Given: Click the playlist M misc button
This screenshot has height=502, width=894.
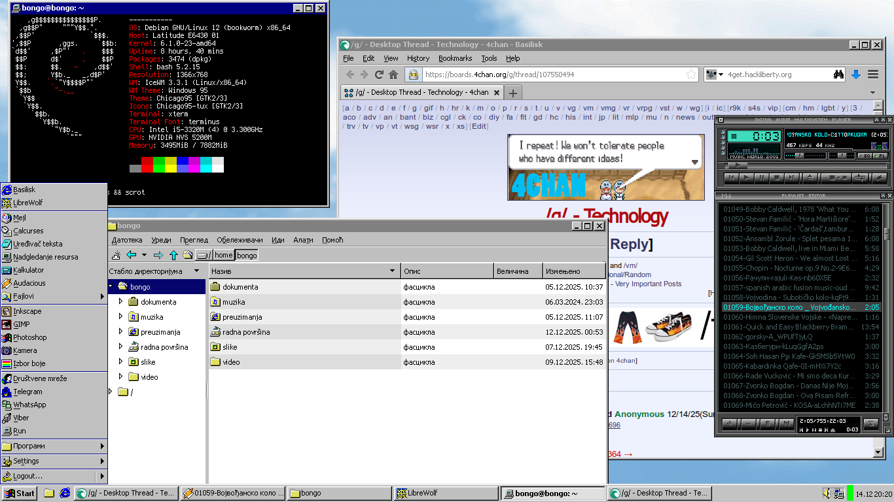Looking at the screenshot, I should pyautogui.click(x=787, y=424).
